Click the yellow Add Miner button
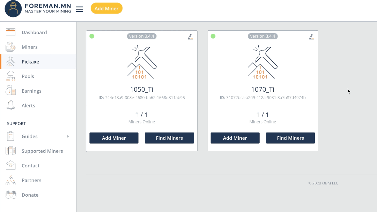This screenshot has width=377, height=212. pyautogui.click(x=106, y=8)
